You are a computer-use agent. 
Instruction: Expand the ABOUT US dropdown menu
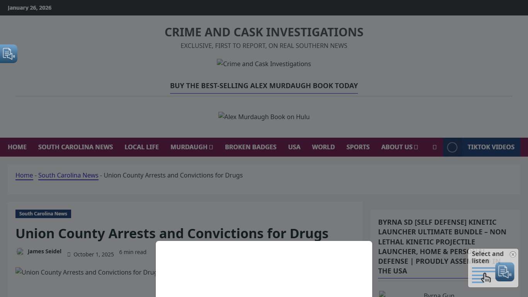tap(399, 147)
